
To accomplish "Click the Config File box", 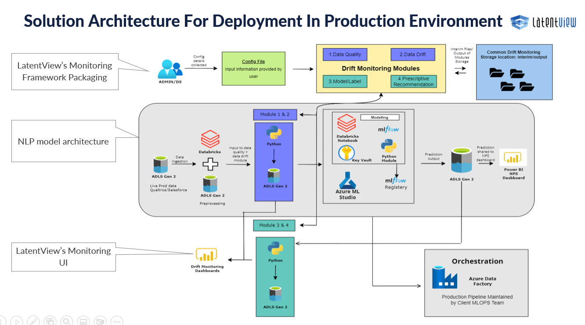I will tap(254, 69).
